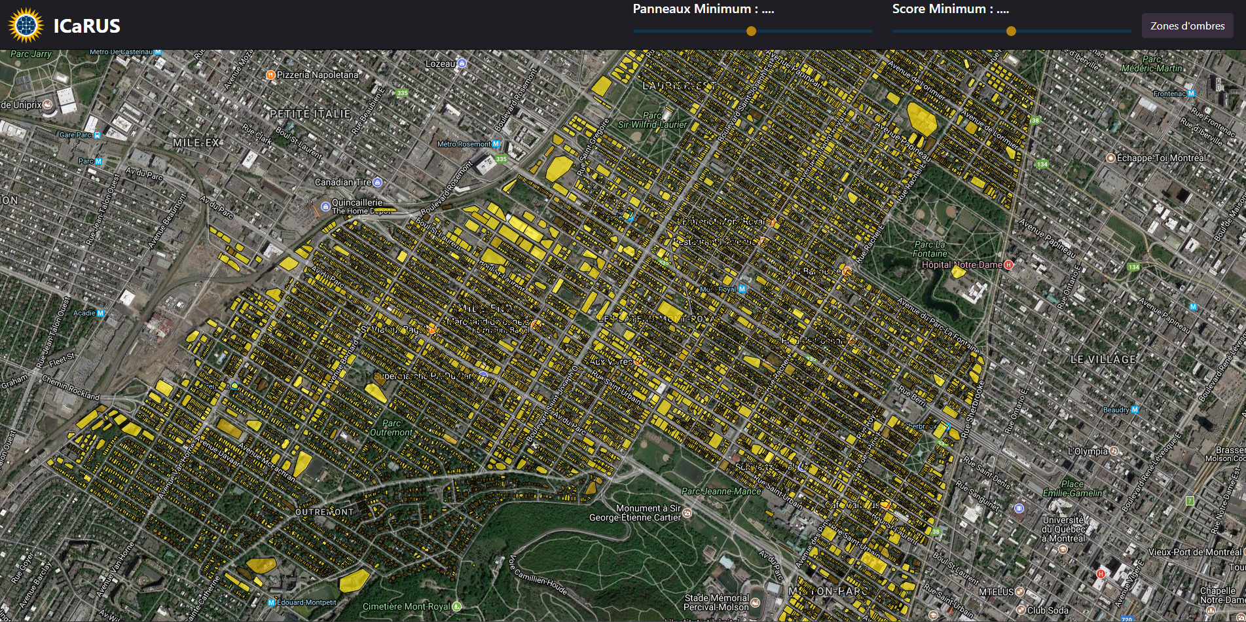Open the Beaudry metro station marker

(x=1135, y=410)
